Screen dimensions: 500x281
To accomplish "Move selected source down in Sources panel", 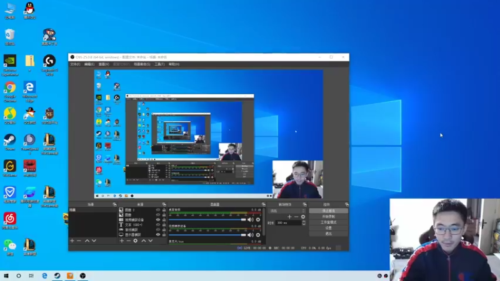I will [x=151, y=241].
